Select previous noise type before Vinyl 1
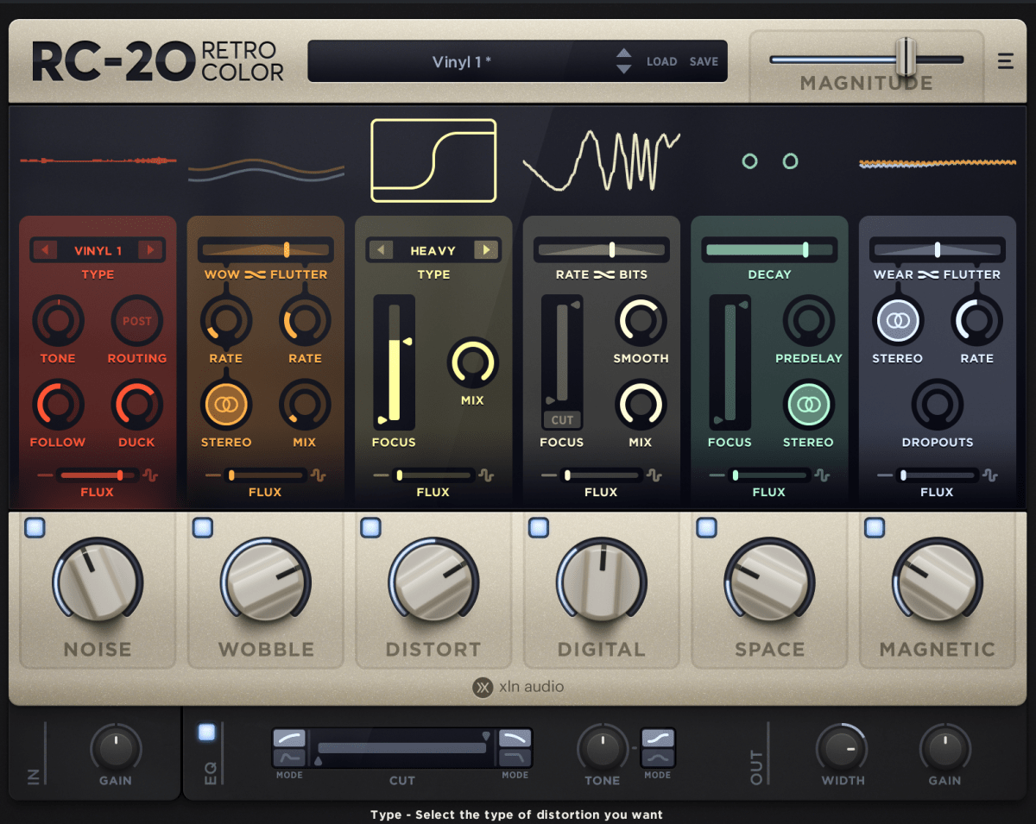 coord(43,250)
